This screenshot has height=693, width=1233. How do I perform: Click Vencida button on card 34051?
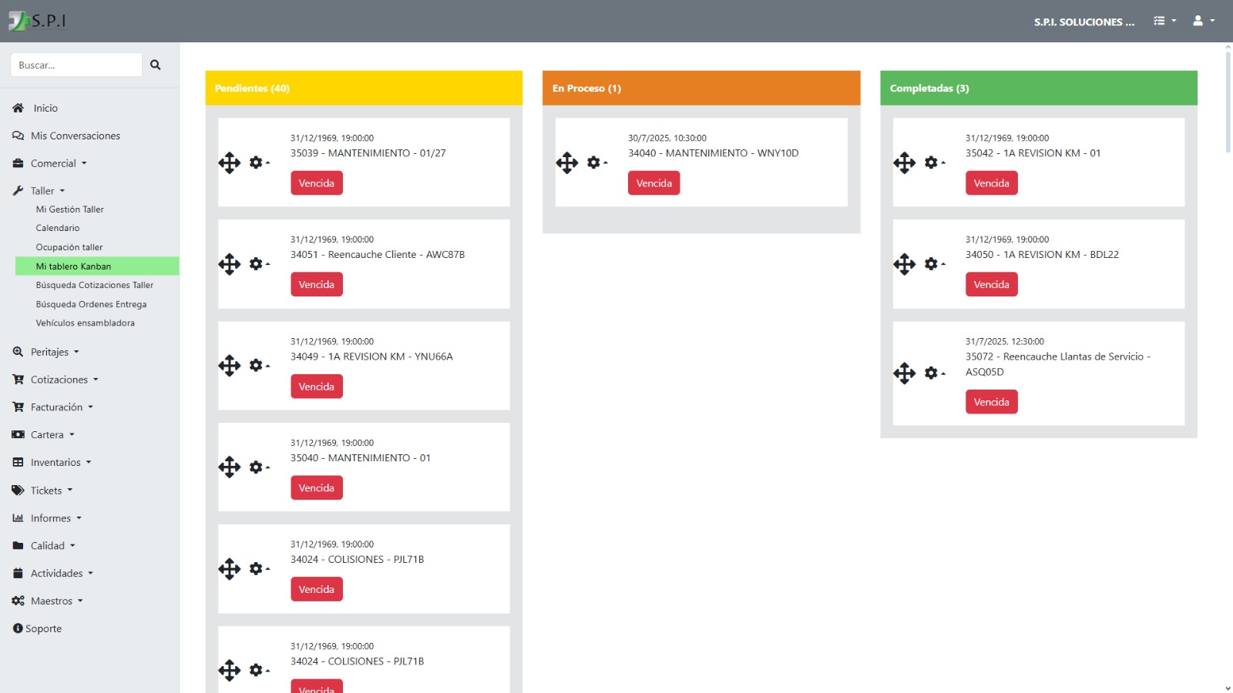coord(317,285)
